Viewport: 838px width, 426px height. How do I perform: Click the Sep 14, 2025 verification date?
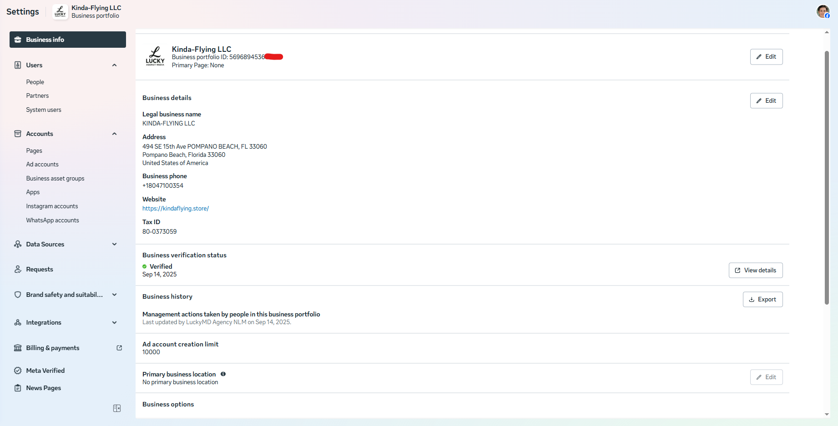[160, 274]
